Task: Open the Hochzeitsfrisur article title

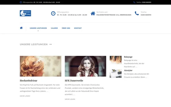Action: coord(28,80)
